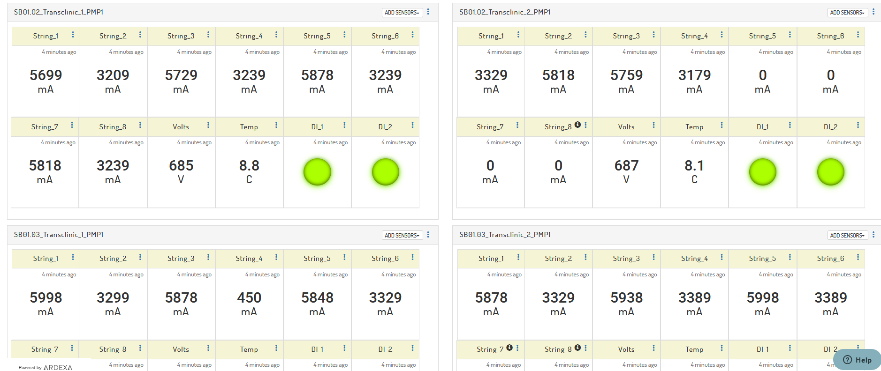This screenshot has width=881, height=371.
Task: Click DI_2 green indicator in SB01.02_Transclinic_2_PMP1
Action: tap(831, 172)
